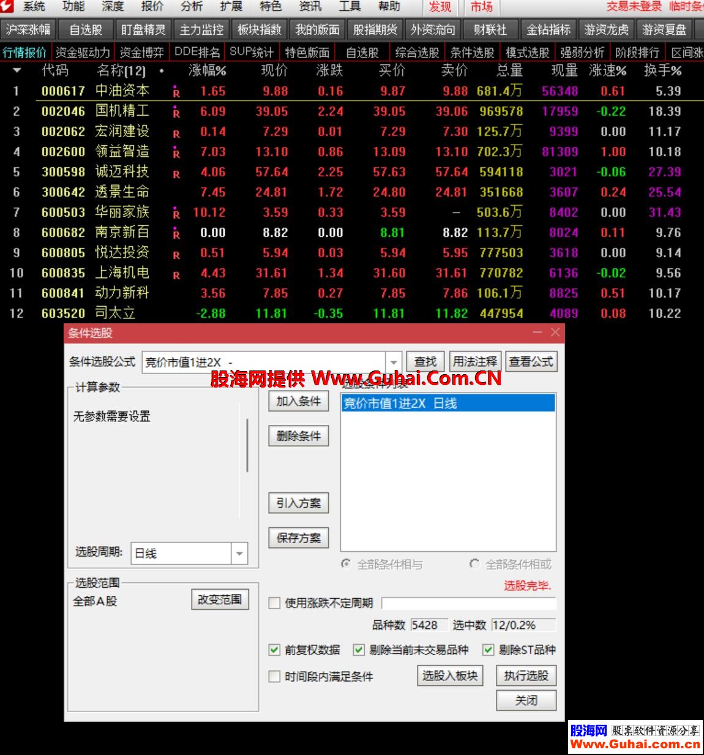This screenshot has height=755, width=704.
Task: Expand the 选股周期 日线 dropdown
Action: pos(239,554)
